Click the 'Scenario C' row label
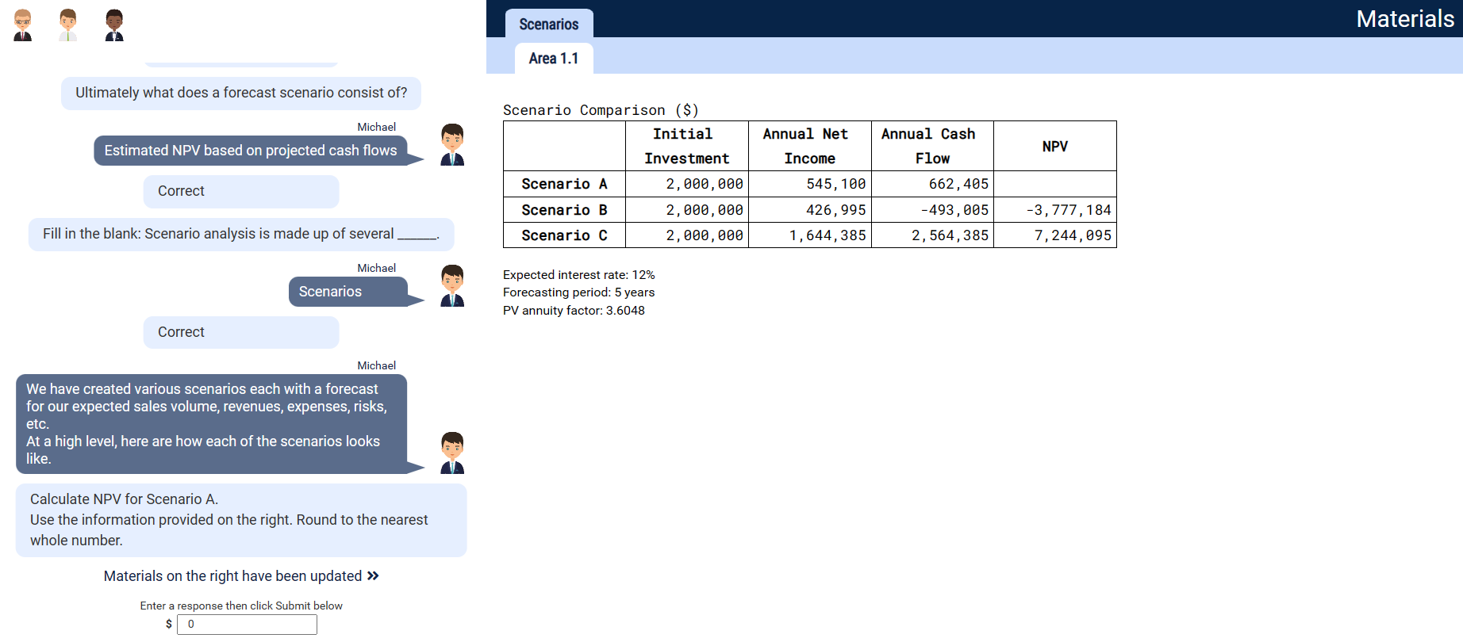1463x642 pixels. (x=564, y=235)
